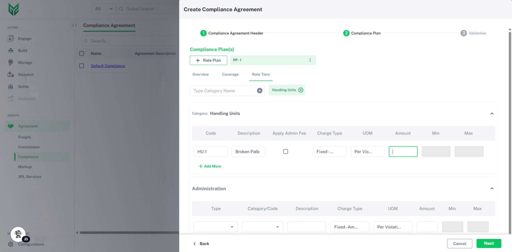Screen dimensions: 512x252
Task: Collapse the Administration section
Action: 492,188
